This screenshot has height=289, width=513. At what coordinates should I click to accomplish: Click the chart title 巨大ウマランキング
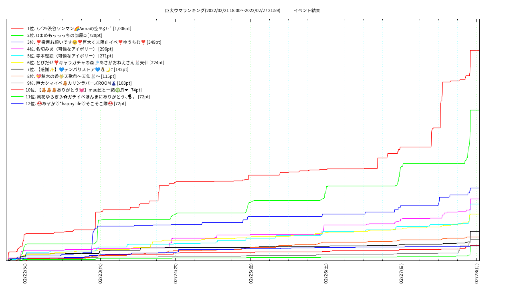185,10
